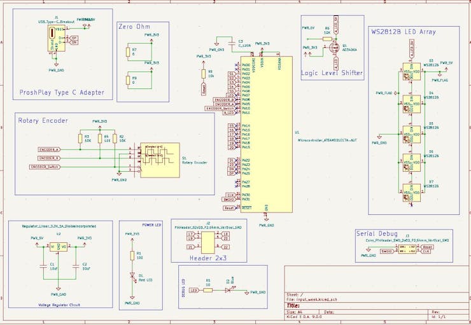The height and width of the screenshot is (325, 471).
Task: Click the "Rotary Encoder" section title
Action: [44, 120]
